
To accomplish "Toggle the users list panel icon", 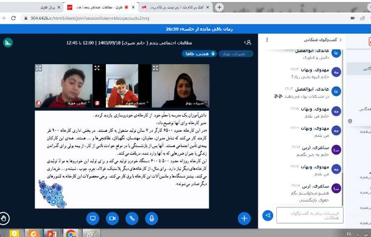I will [248, 43].
